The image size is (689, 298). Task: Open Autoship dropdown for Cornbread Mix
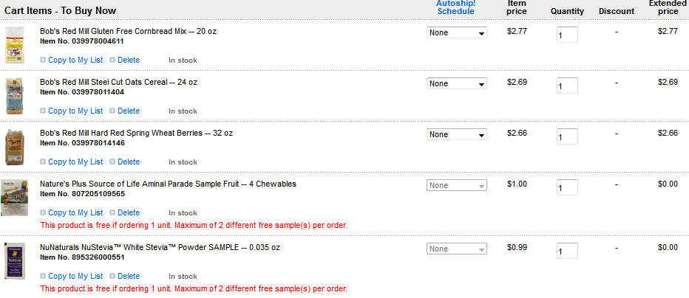coord(457,33)
